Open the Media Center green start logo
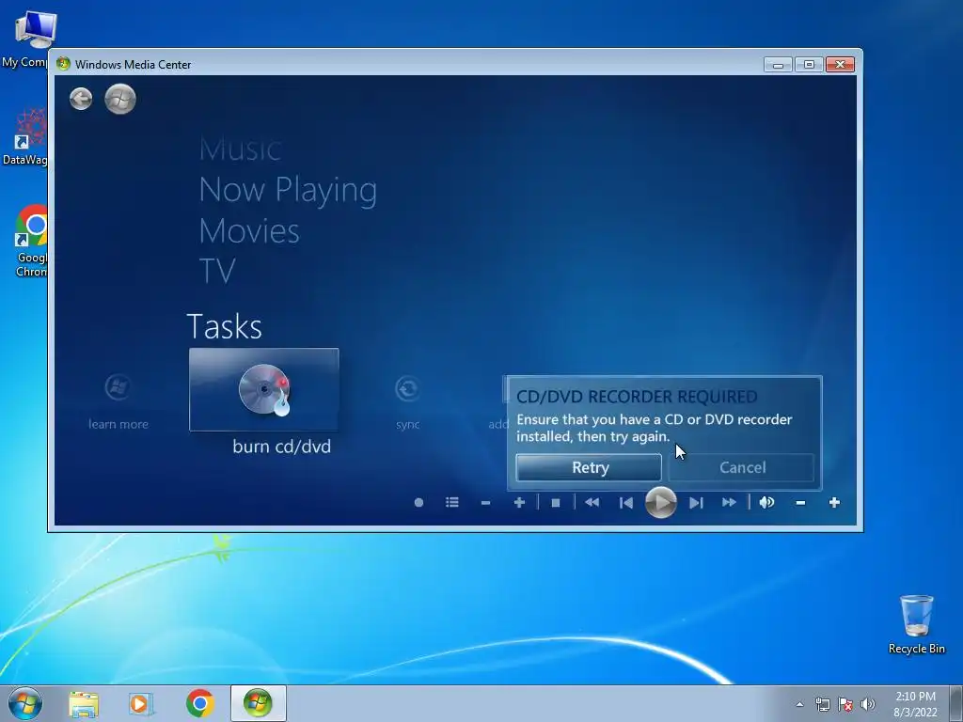 [120, 99]
